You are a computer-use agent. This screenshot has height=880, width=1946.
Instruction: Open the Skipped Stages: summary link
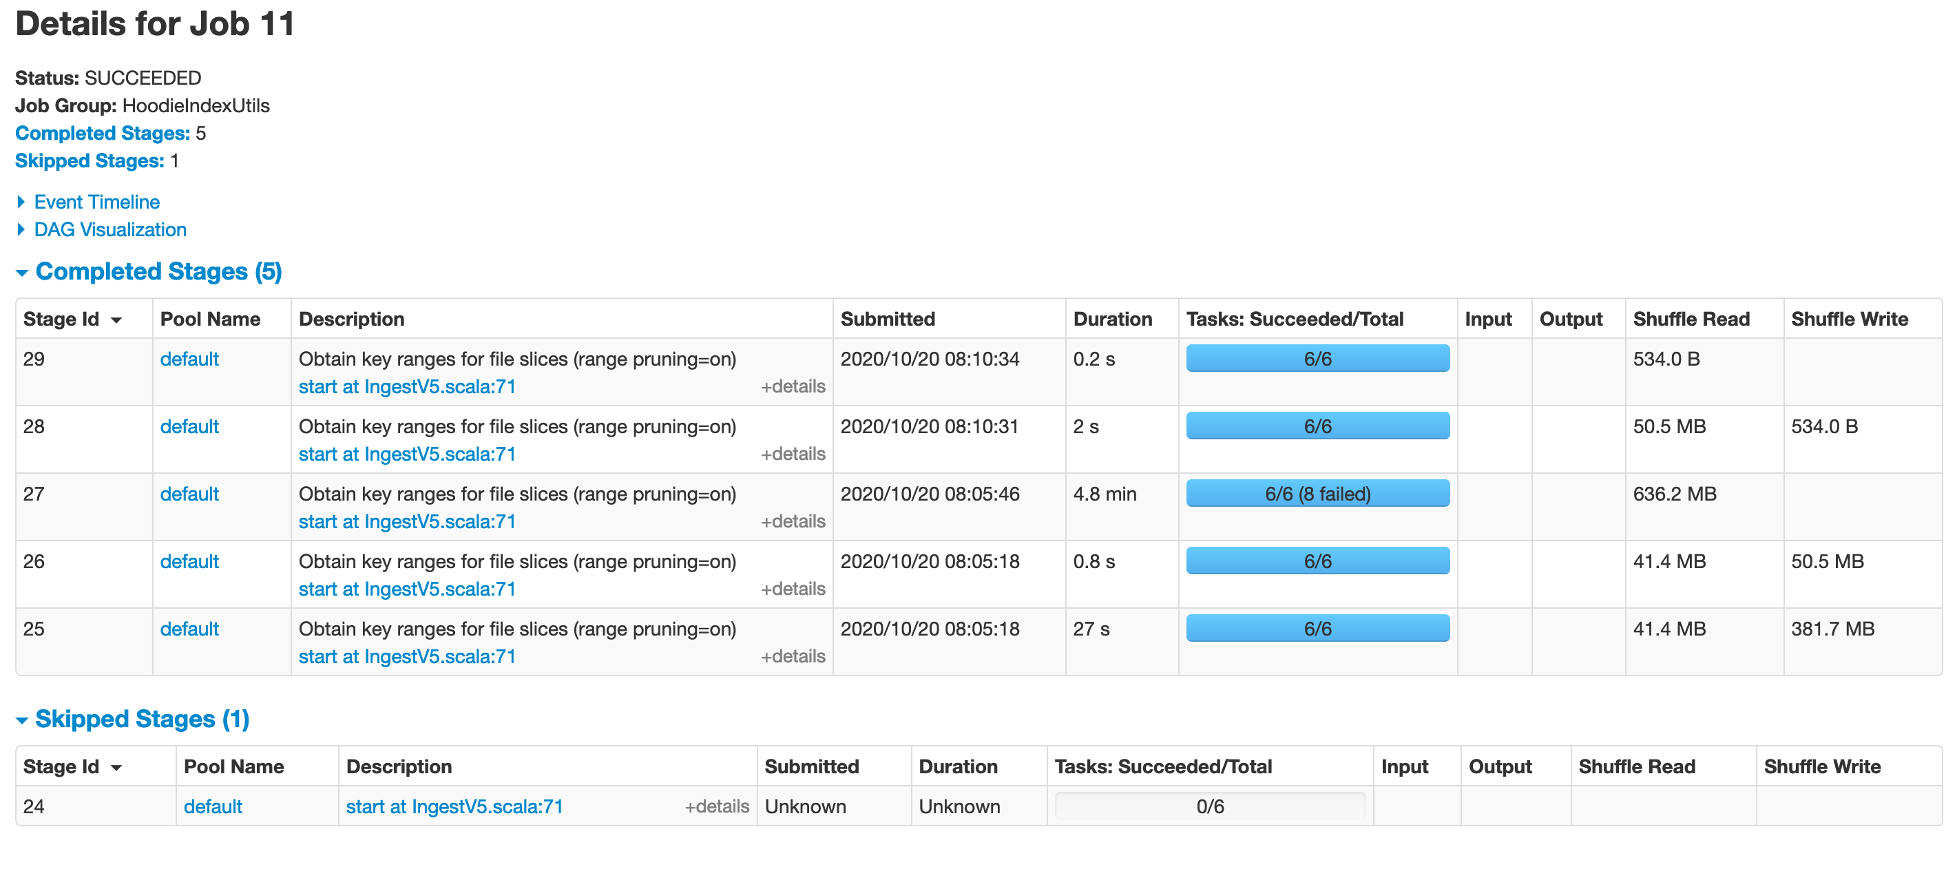89,161
